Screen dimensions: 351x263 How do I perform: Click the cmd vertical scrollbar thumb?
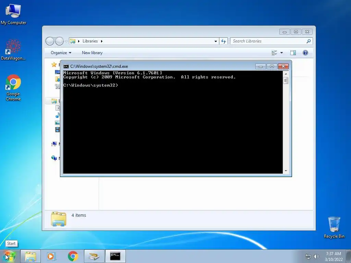tap(286, 80)
